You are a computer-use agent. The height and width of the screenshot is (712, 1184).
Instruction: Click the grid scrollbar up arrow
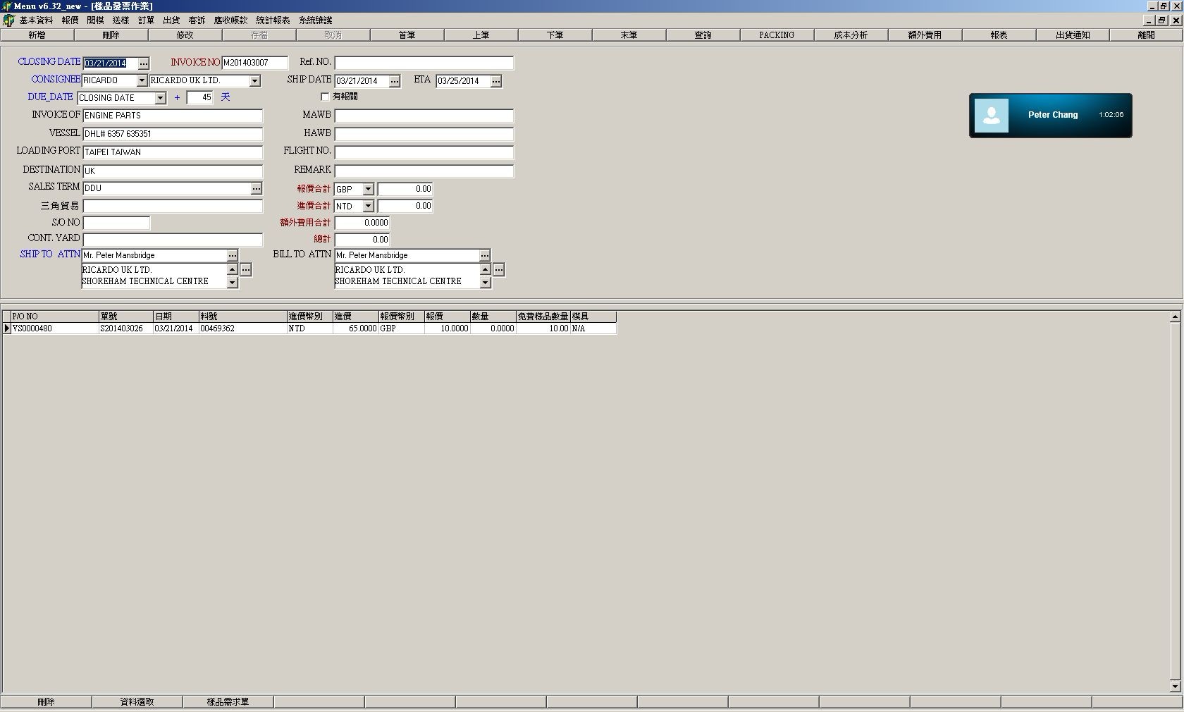coord(1175,317)
